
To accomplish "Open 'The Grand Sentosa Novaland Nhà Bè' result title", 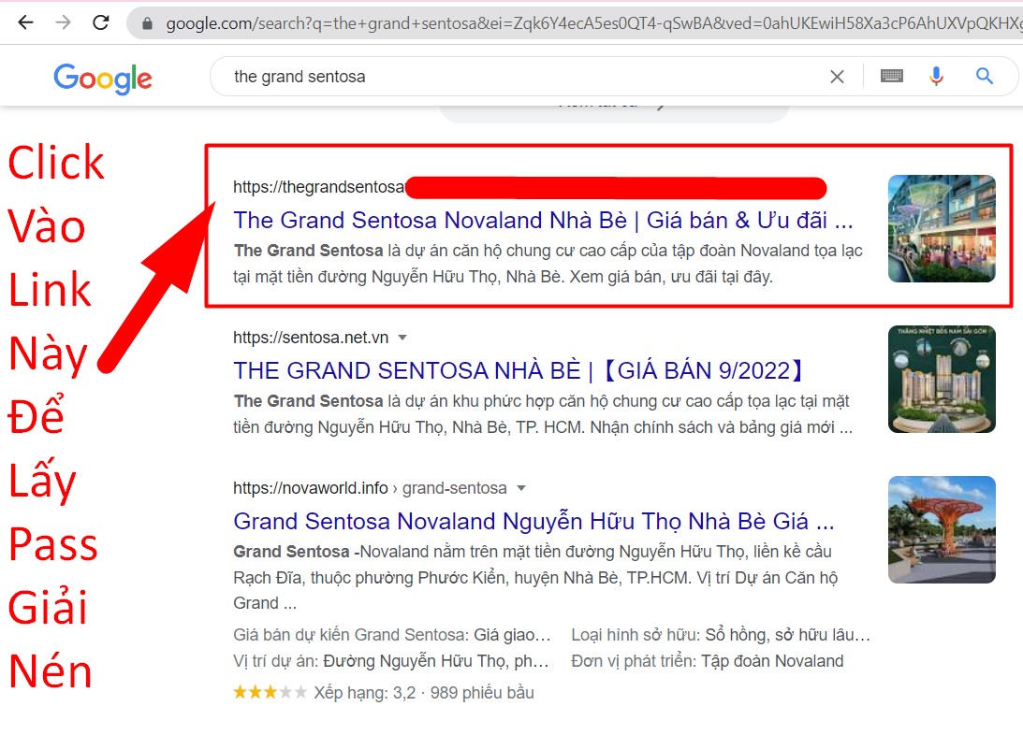I will 544,221.
